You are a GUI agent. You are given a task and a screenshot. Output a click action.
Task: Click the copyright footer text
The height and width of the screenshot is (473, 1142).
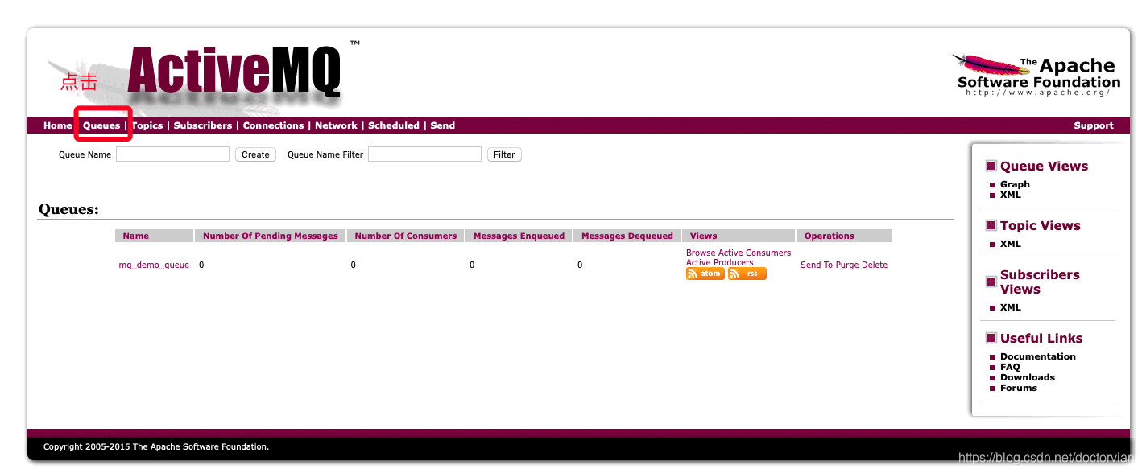(156, 446)
